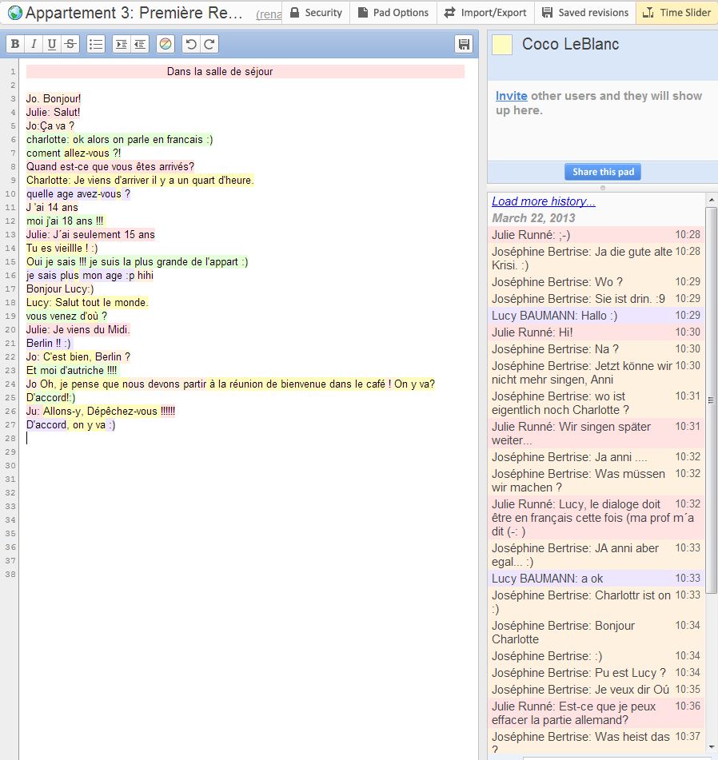Toggle strikethrough formatting button
The width and height of the screenshot is (718, 760).
pyautogui.click(x=70, y=45)
